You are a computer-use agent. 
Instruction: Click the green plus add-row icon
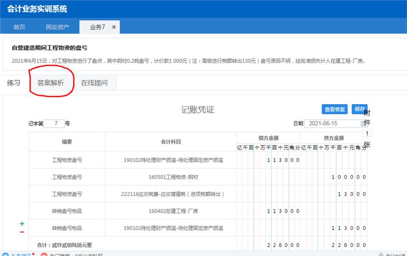(22, 223)
